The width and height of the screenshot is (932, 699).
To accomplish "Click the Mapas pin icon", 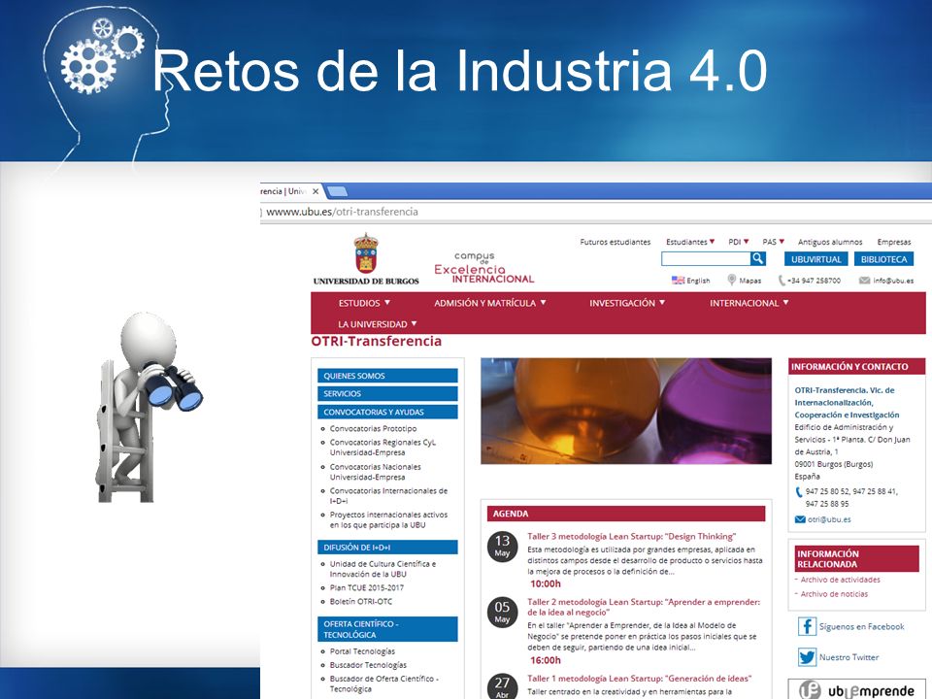I will point(732,280).
